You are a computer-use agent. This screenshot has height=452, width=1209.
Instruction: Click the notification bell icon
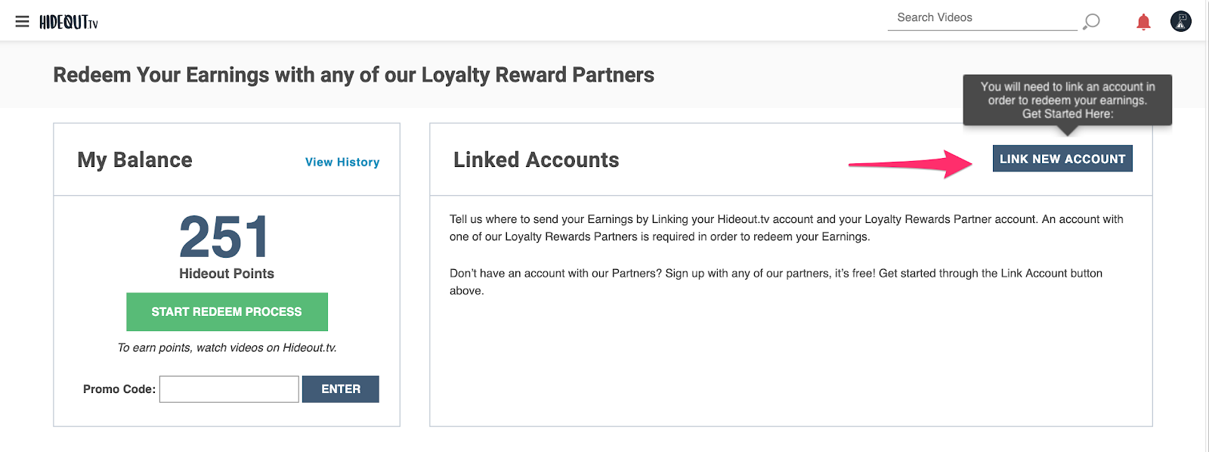coord(1143,21)
